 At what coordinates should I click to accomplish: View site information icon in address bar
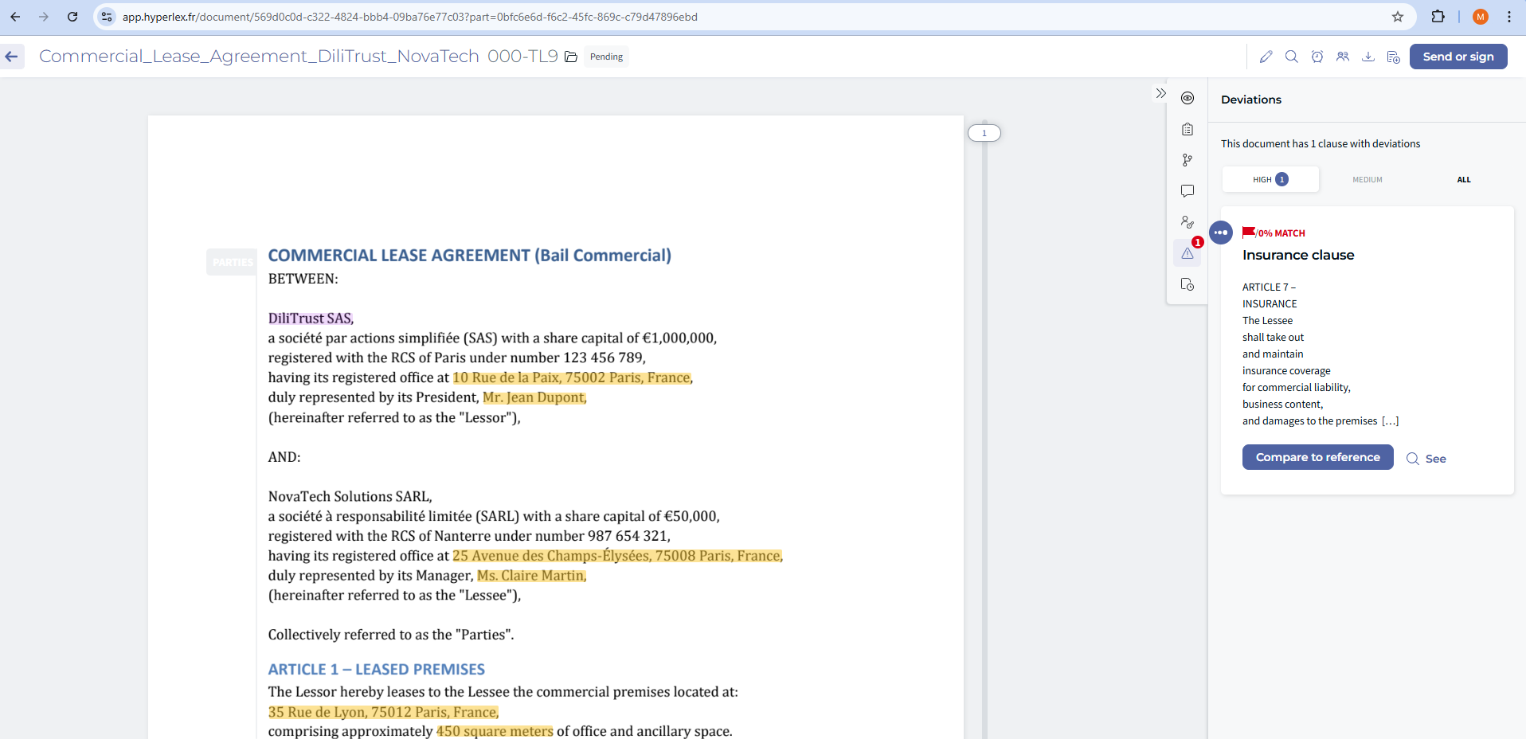pos(107,17)
